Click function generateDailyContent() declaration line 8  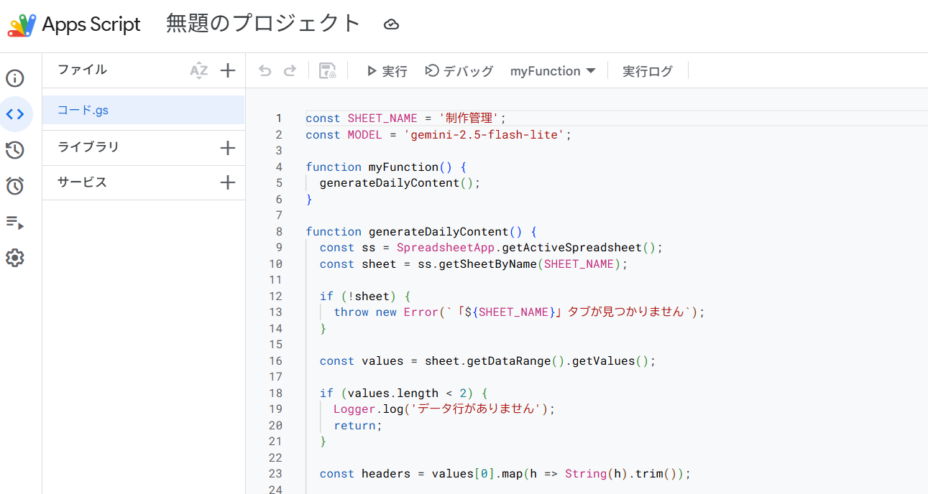(x=421, y=232)
